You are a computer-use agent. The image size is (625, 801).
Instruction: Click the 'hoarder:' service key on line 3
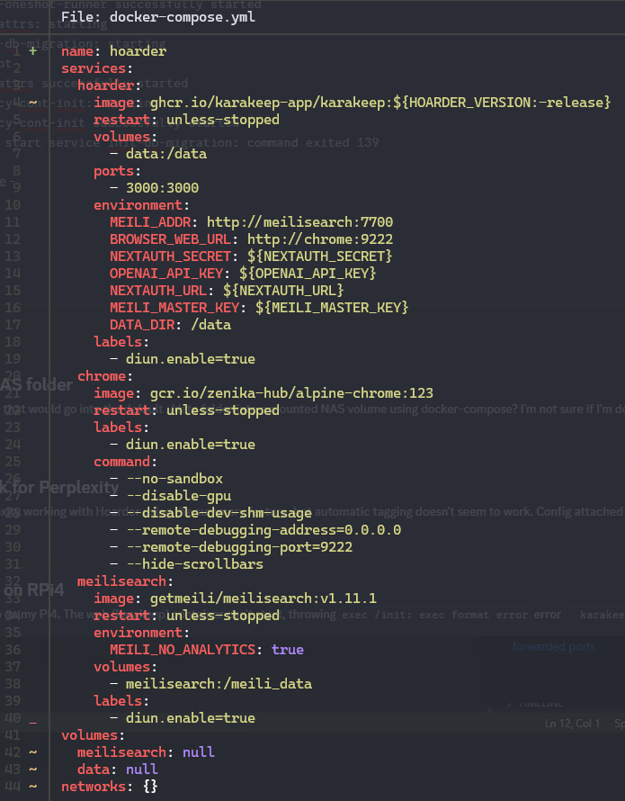(x=109, y=85)
